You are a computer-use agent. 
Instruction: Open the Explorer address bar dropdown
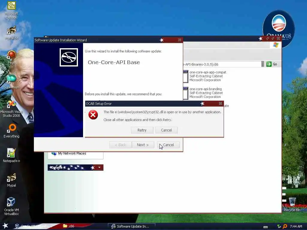point(263,64)
